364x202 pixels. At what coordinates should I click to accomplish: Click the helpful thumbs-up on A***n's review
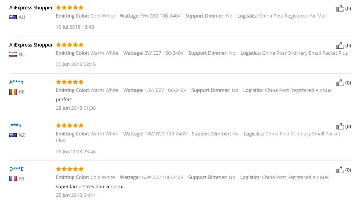point(340,83)
